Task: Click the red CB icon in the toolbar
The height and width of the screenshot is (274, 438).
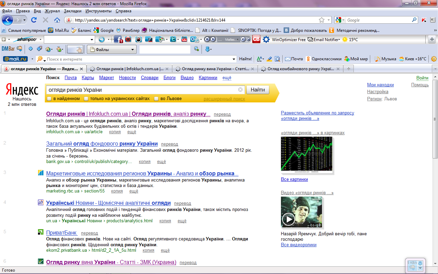Action: click(256, 39)
